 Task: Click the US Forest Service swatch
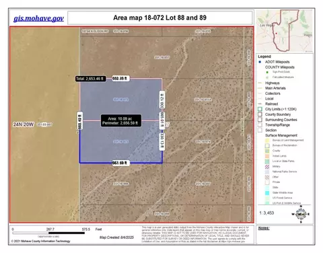[x=267, y=198]
